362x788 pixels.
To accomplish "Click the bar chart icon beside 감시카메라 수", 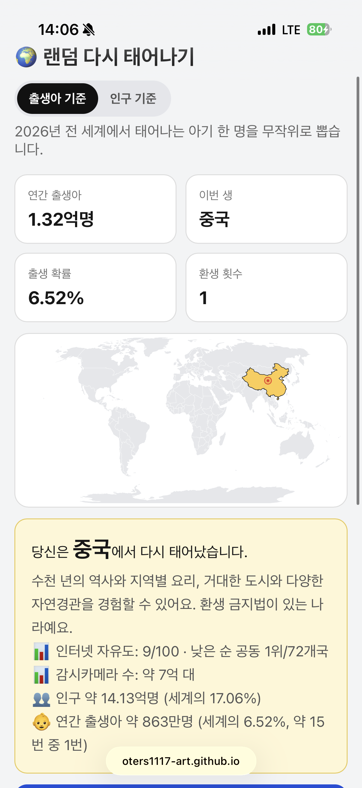I will click(41, 675).
